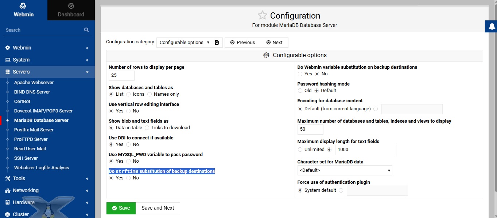
Task: Open Character set for MariaDB data dropdown
Action: tap(345, 170)
